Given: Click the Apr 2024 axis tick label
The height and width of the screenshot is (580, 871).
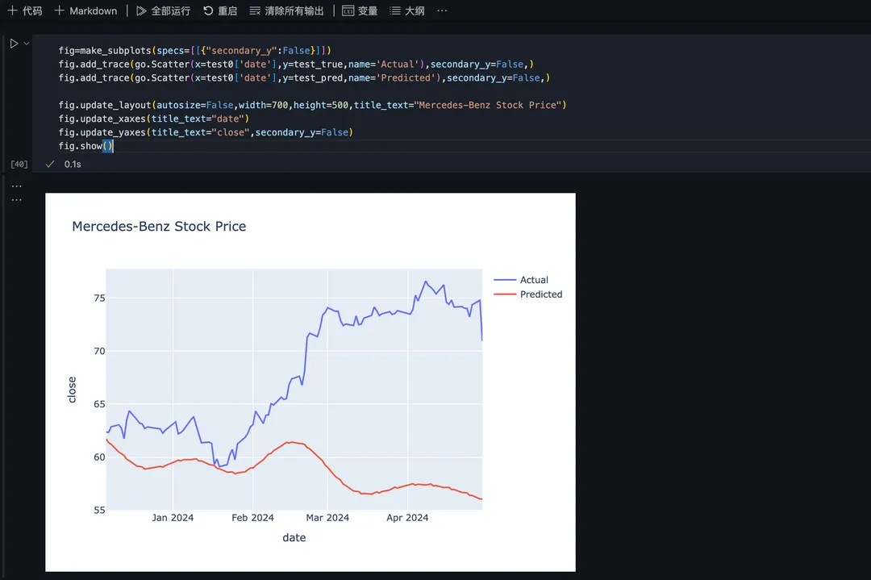Looking at the screenshot, I should click(x=407, y=518).
